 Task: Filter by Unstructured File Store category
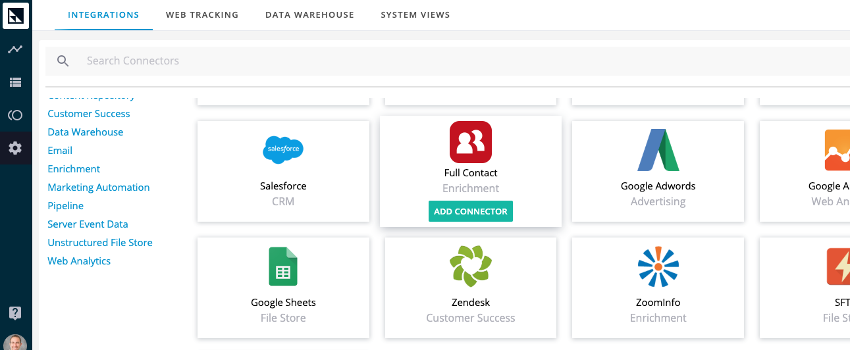pyautogui.click(x=100, y=243)
